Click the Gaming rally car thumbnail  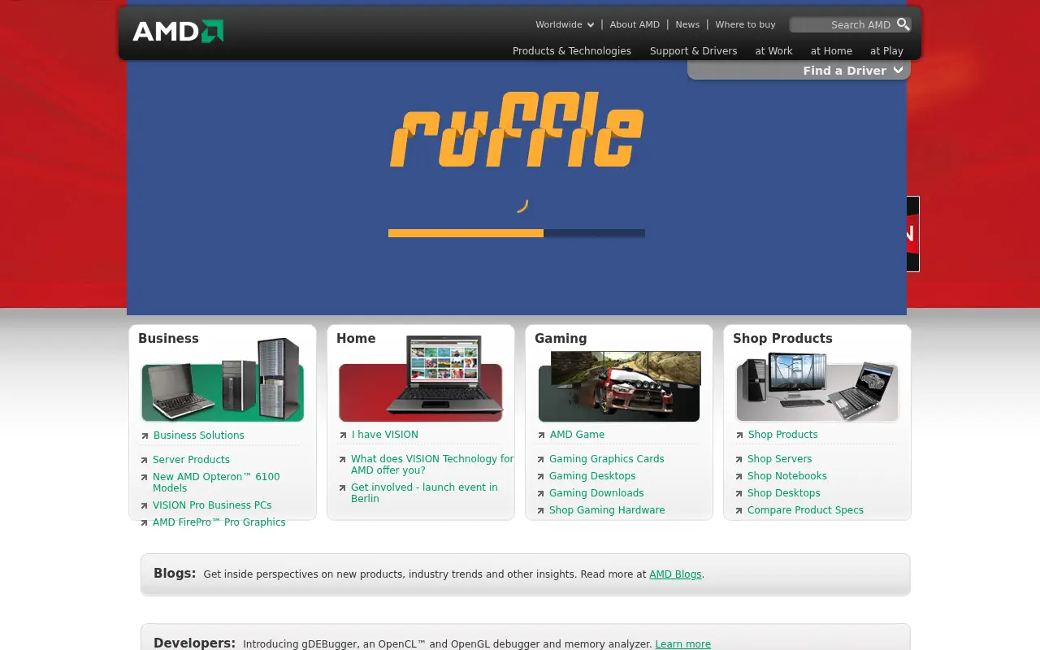coord(619,386)
